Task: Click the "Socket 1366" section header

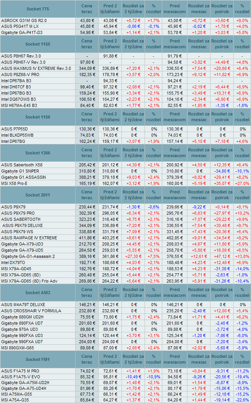Action: (x=38, y=153)
